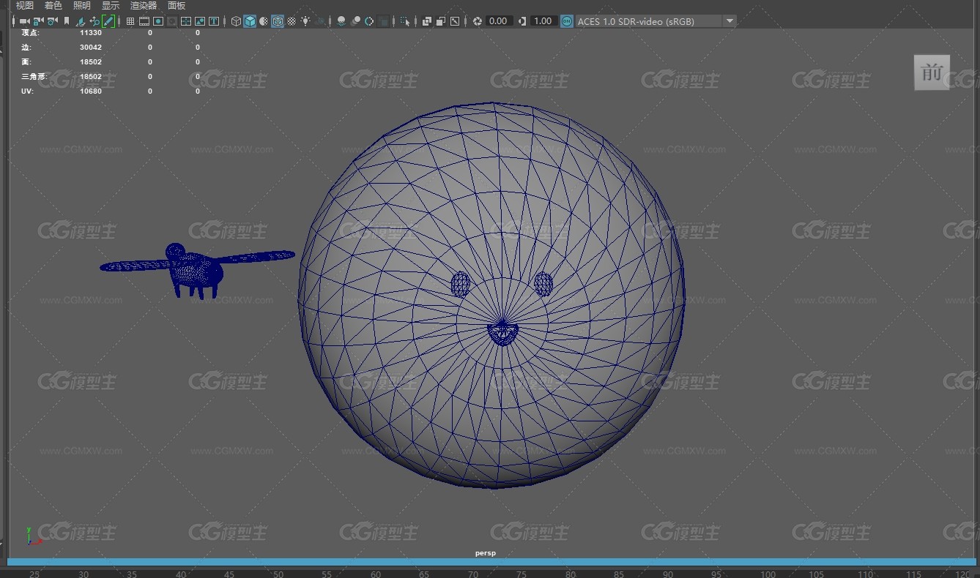Toggle the Safe Title icon
This screenshot has width=980, height=578.
point(214,21)
